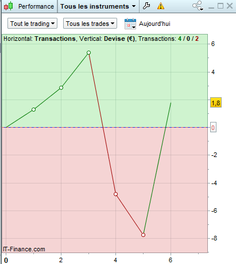Click the IT-Finance.com label

[x=24, y=249]
